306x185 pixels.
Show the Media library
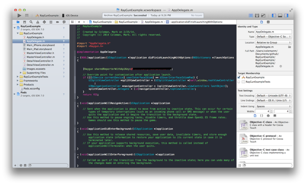275,116
